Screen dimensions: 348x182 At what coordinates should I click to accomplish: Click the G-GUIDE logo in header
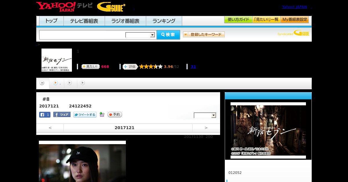(x=111, y=7)
